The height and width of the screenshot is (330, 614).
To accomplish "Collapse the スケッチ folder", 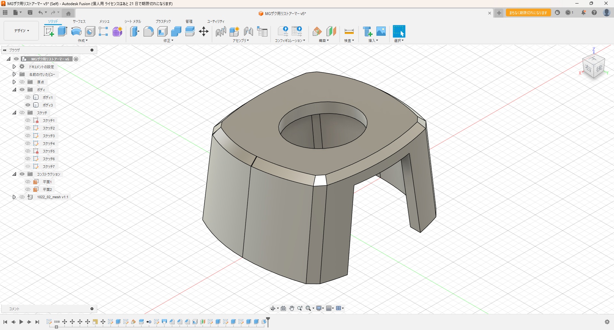I will (x=14, y=113).
